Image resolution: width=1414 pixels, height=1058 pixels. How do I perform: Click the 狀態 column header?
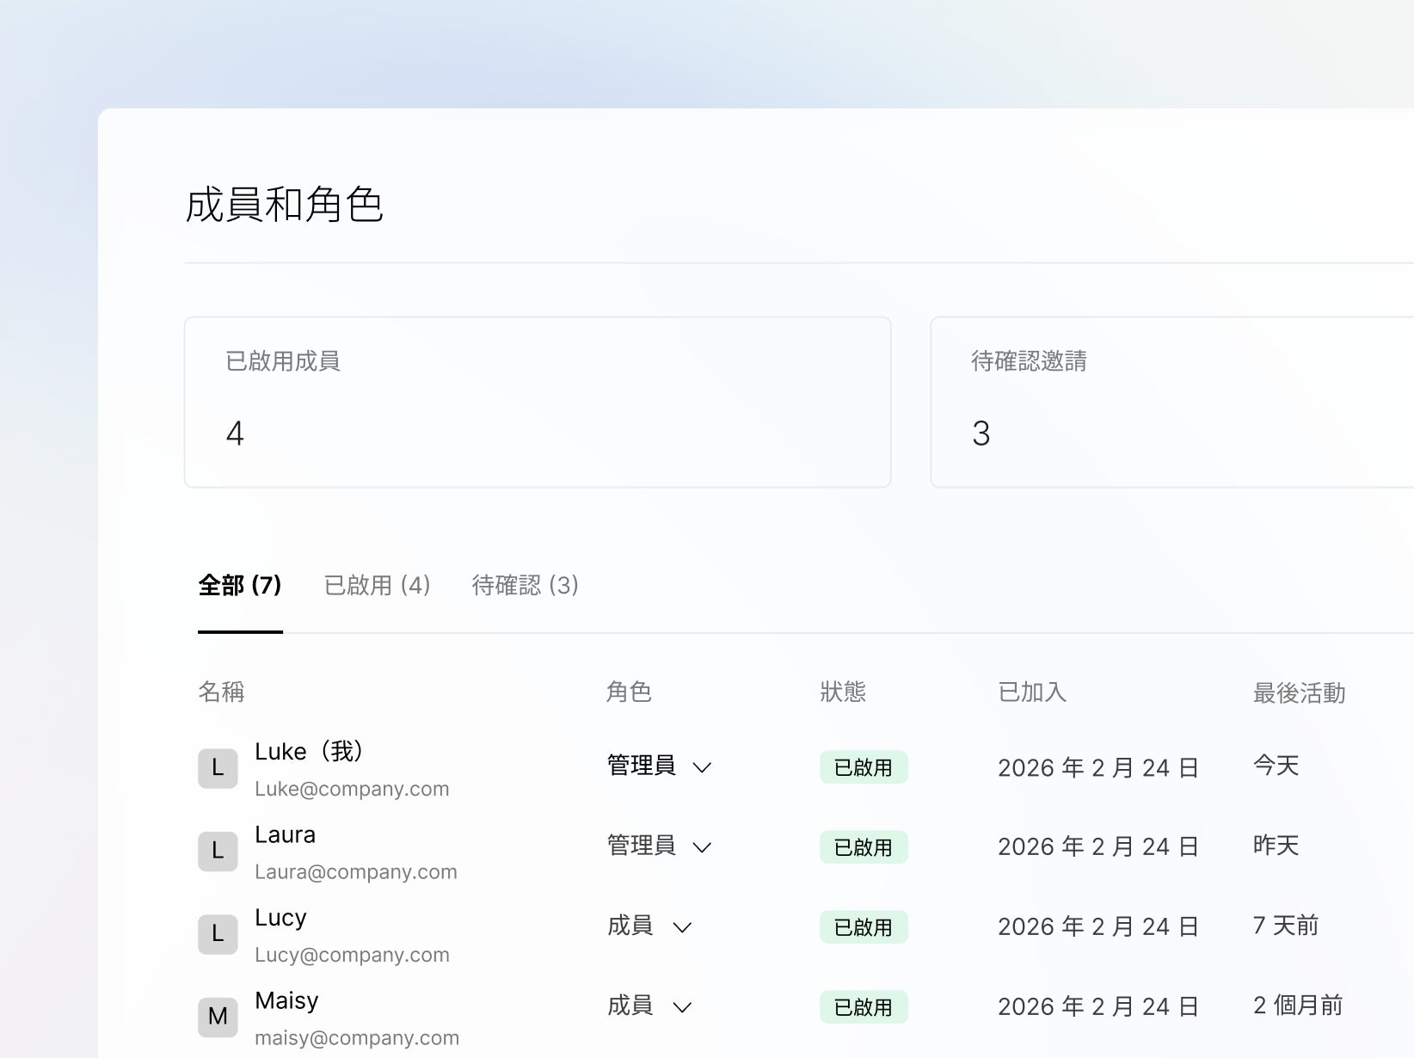(843, 692)
